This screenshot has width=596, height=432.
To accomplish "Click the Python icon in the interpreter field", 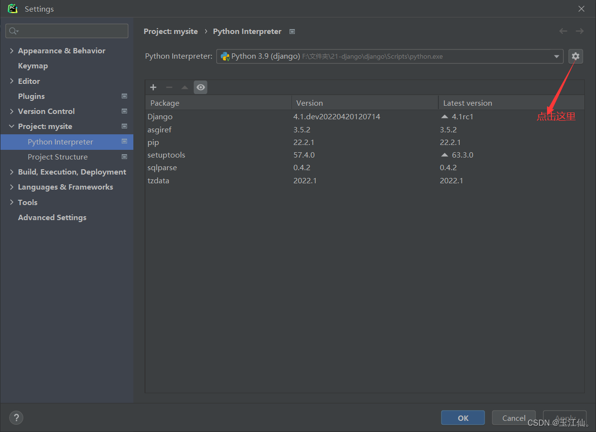I will coord(225,56).
